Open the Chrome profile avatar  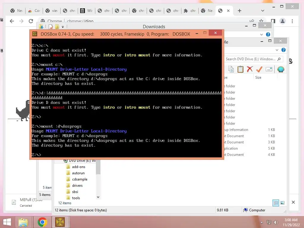283,21
